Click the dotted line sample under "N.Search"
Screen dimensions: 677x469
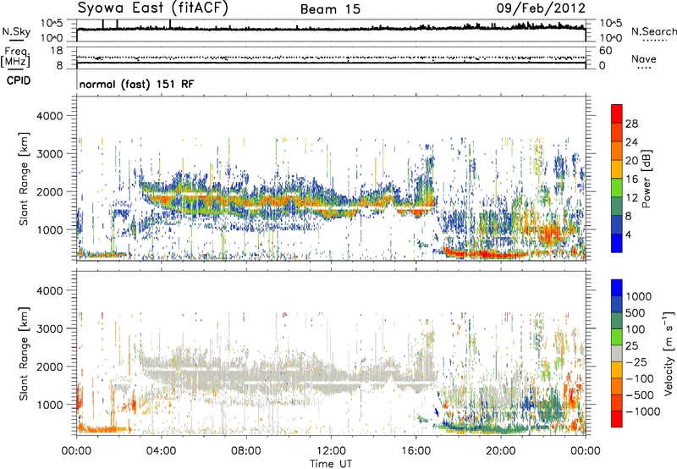coord(654,41)
